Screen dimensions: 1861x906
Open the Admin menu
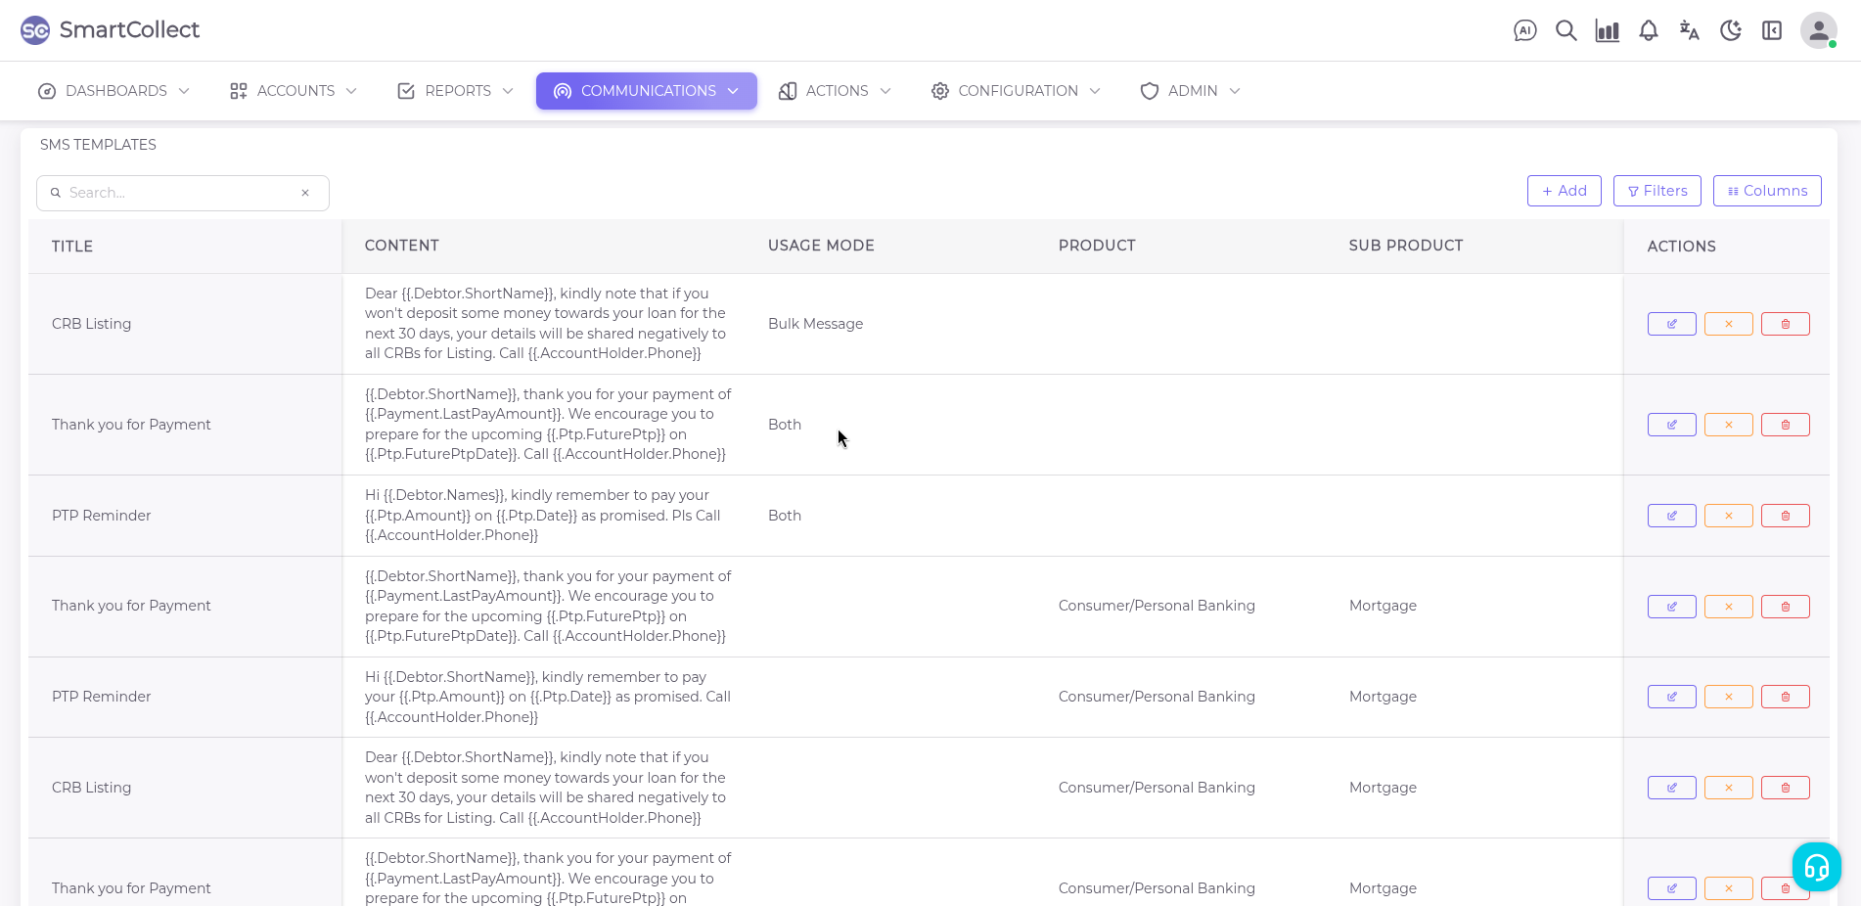(1191, 91)
